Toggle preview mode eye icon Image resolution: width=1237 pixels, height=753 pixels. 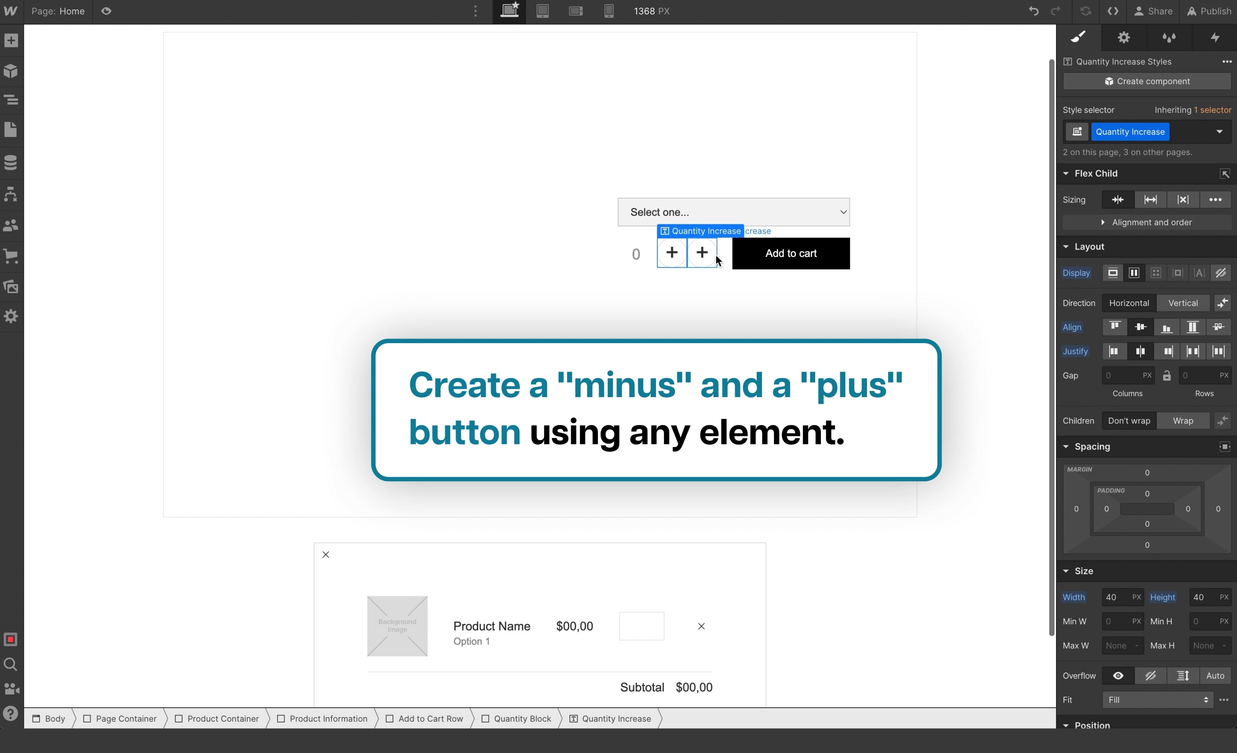(106, 11)
